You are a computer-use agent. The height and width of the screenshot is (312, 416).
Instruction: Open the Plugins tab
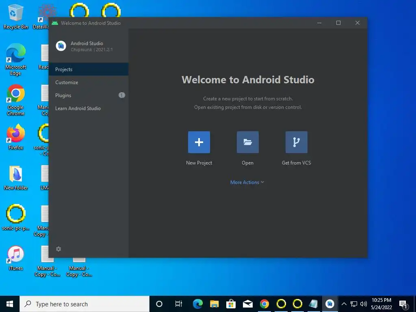pyautogui.click(x=89, y=95)
